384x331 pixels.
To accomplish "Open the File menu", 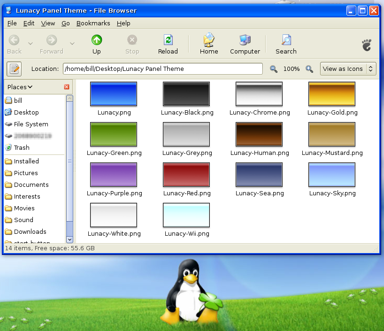I will pyautogui.click(x=12, y=23).
